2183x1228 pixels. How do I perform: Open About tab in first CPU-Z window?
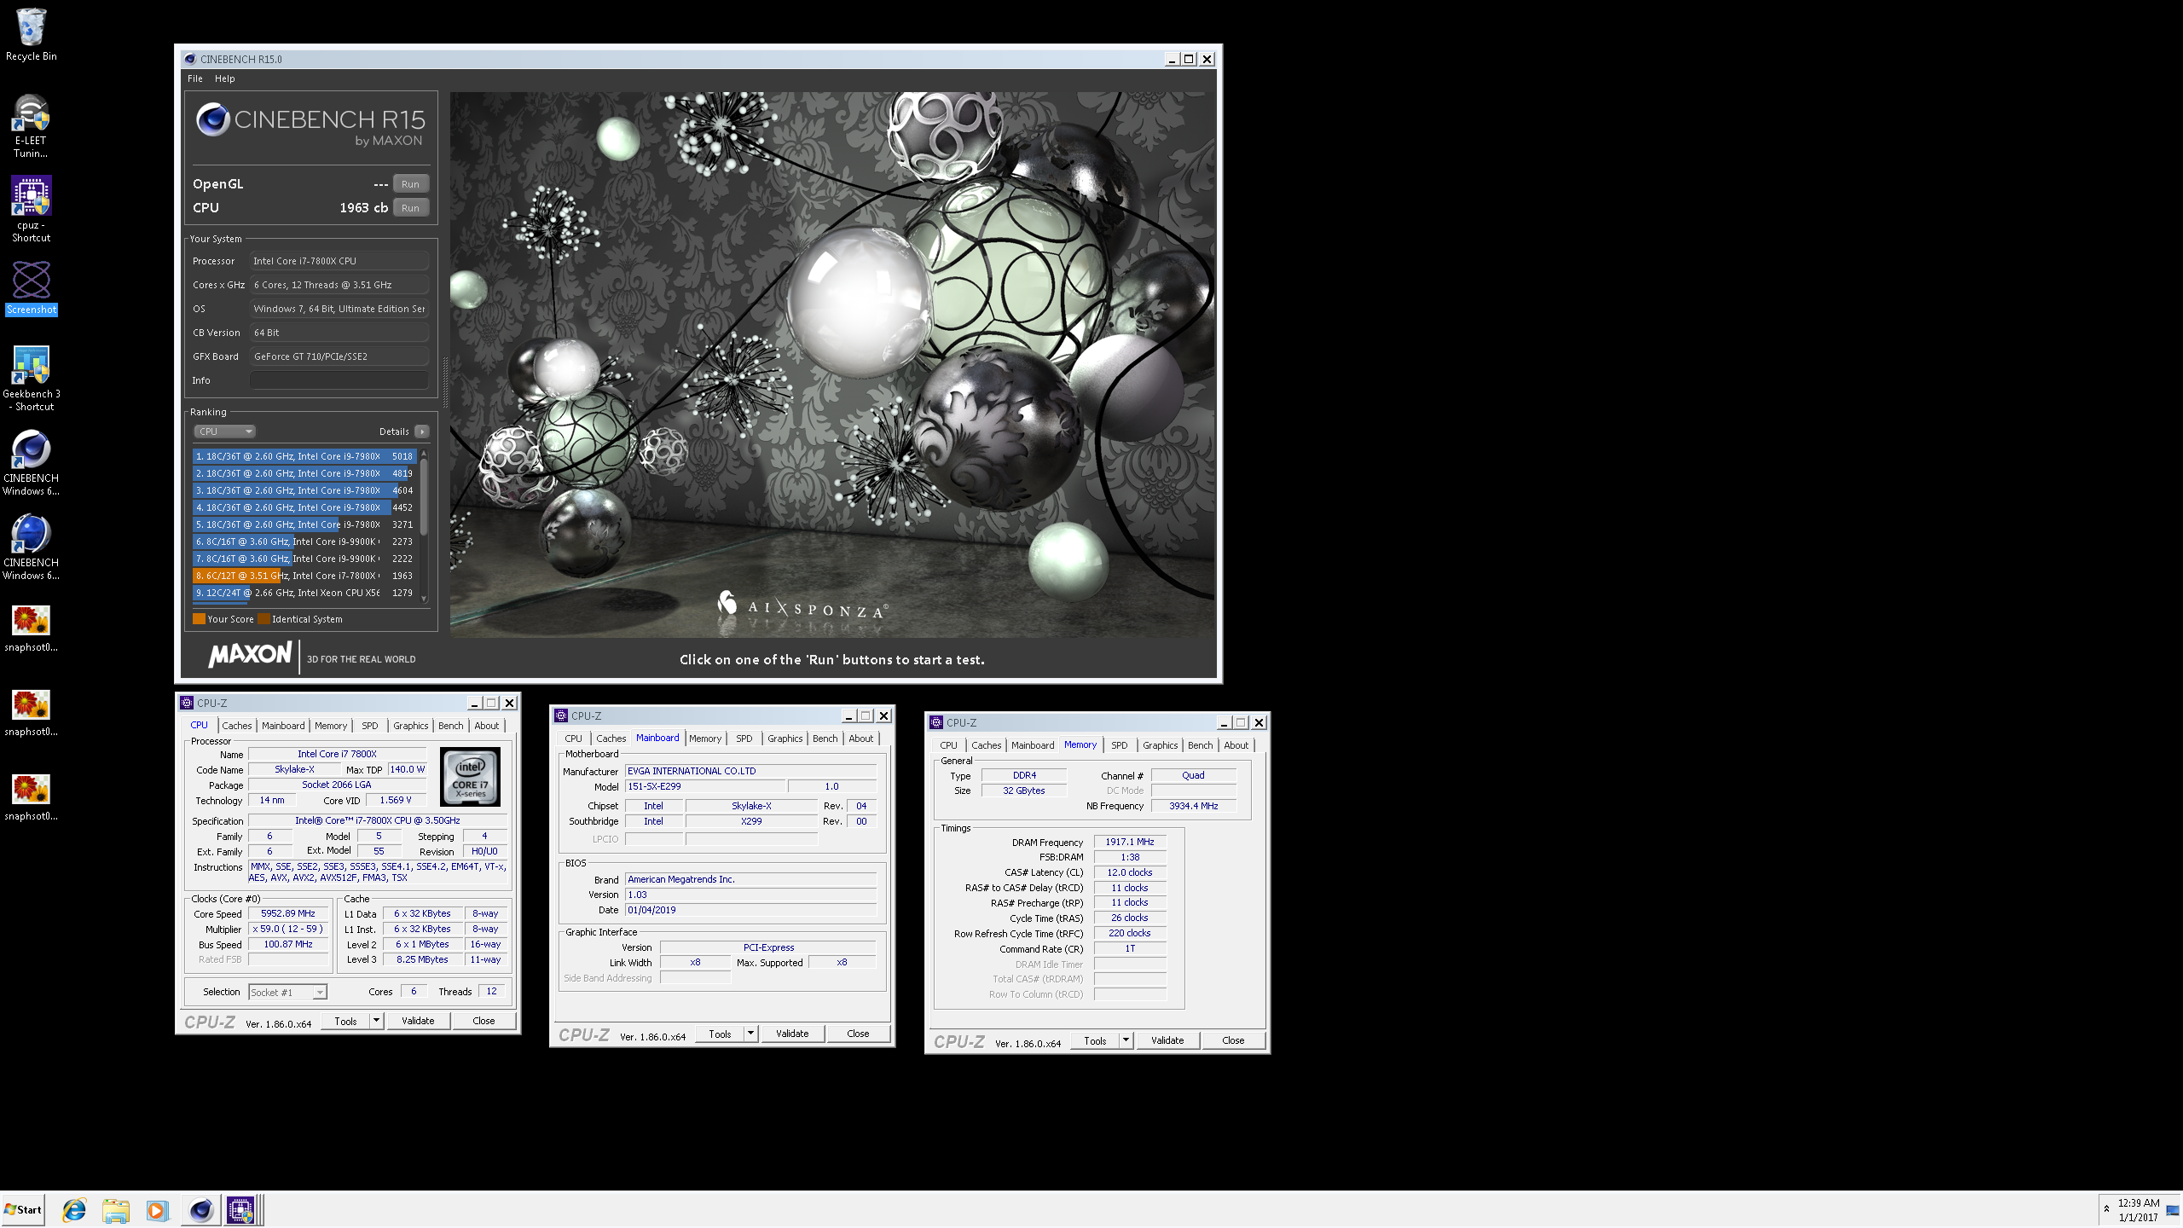[x=487, y=726]
